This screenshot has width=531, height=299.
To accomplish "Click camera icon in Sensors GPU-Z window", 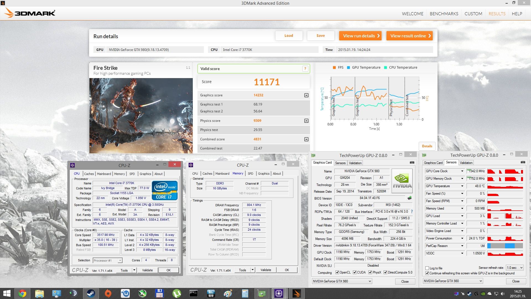I will pyautogui.click(x=523, y=162).
